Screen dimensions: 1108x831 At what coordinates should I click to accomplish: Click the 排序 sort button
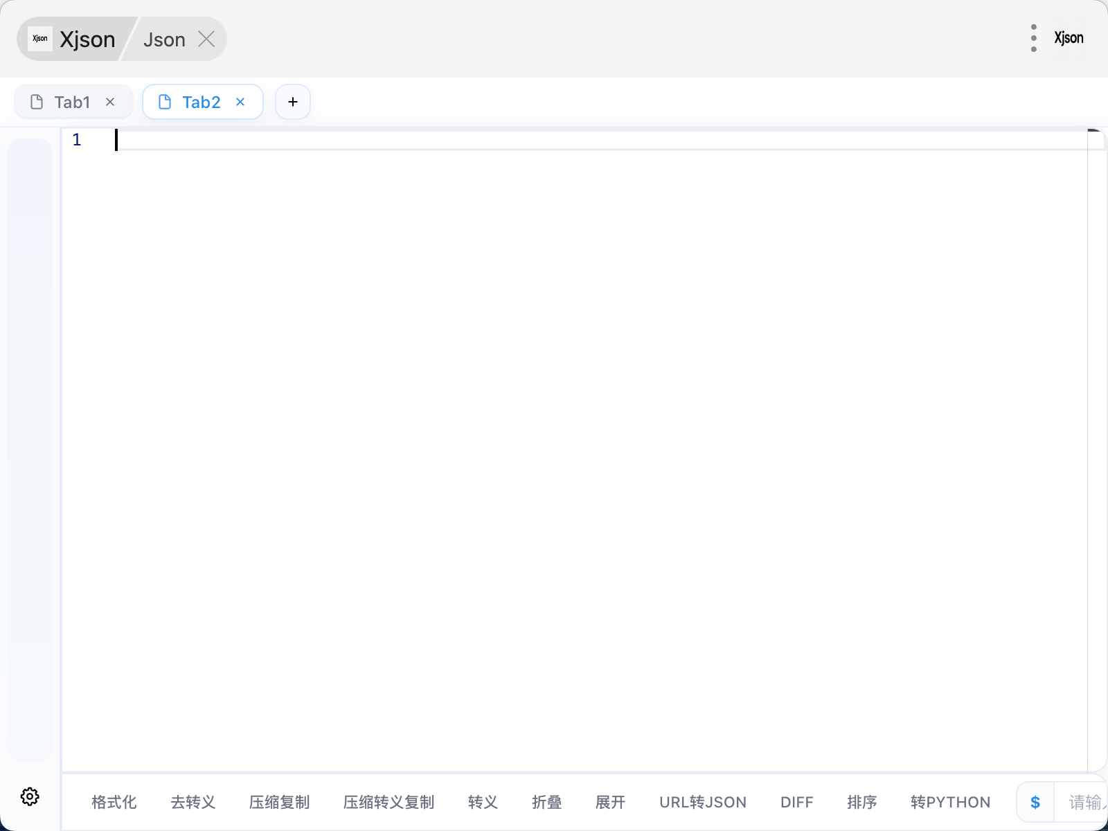click(862, 802)
